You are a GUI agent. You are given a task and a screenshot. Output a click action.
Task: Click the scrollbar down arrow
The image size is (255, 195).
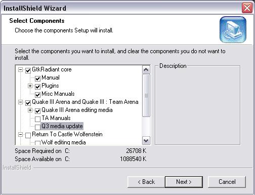146,141
